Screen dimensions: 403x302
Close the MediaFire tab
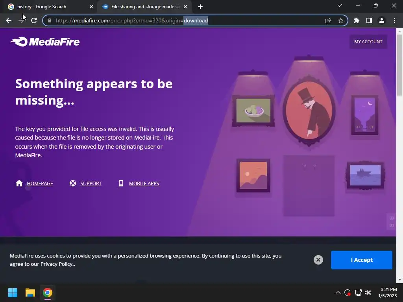185,7
